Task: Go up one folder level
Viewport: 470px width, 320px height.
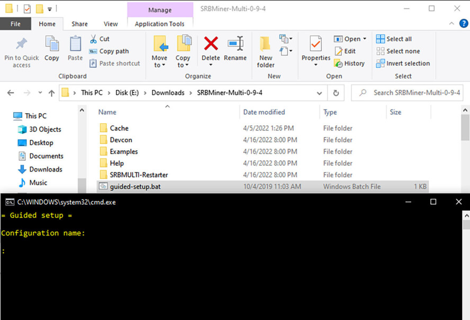Action: [x=51, y=93]
